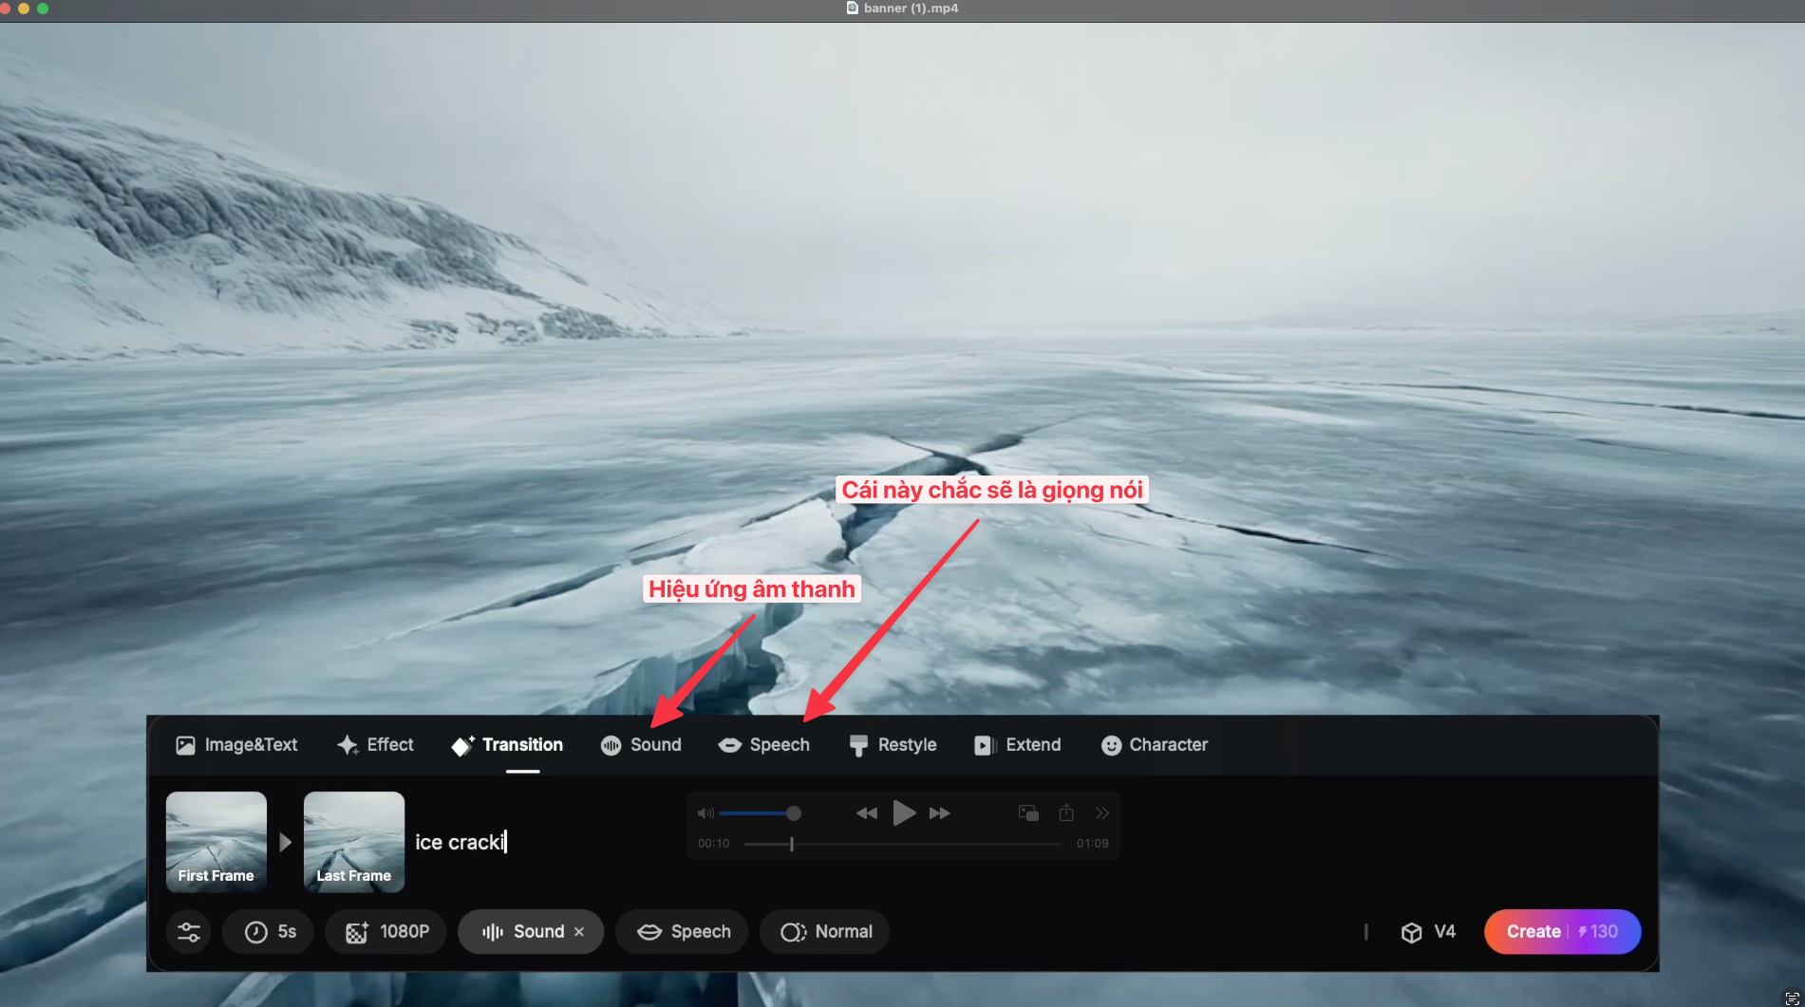Viewport: 1805px width, 1007px height.
Task: Open the 5s duration selector
Action: coord(269,932)
